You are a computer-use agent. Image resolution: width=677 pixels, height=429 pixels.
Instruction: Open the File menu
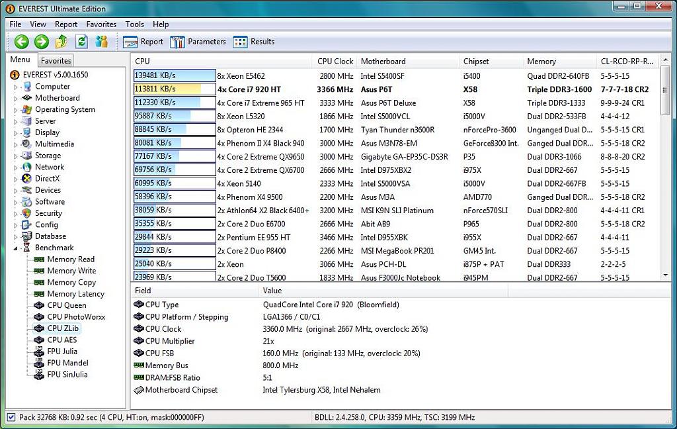click(15, 24)
